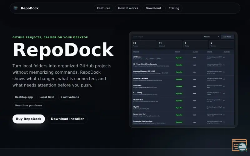Click the STATUS column header
Screen dimensions: 250x156
point(177,52)
